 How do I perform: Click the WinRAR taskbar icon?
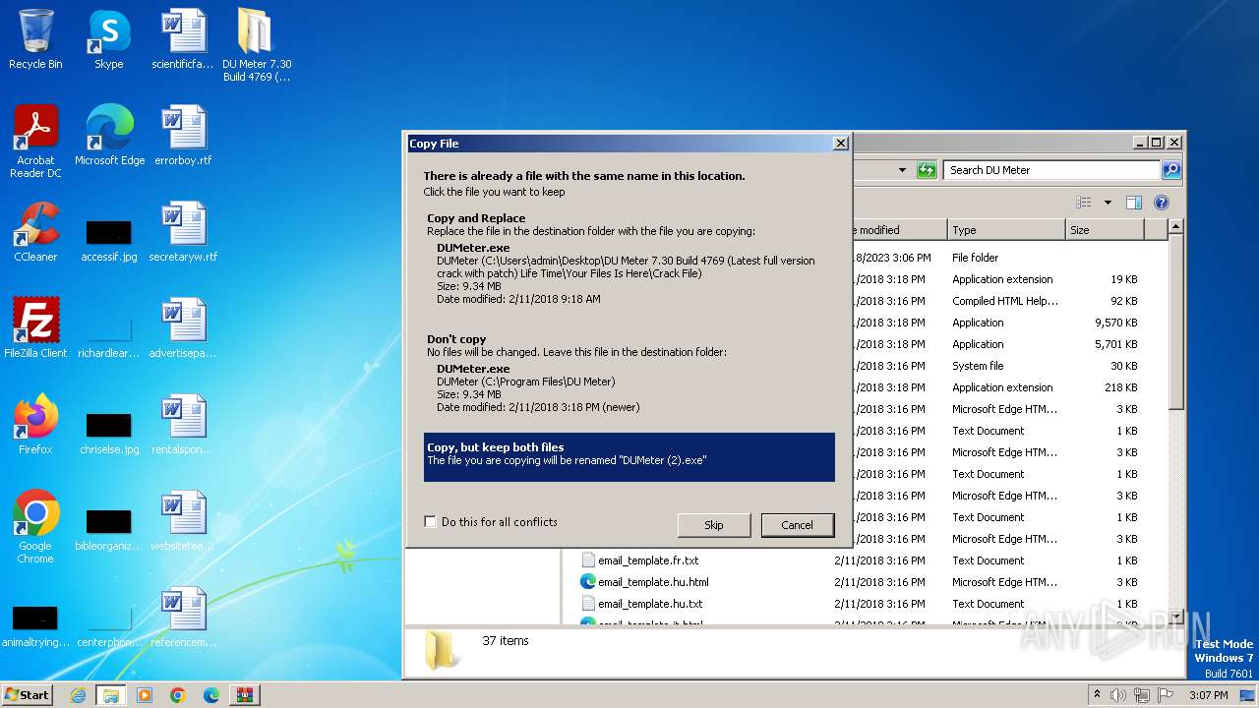[x=245, y=695]
